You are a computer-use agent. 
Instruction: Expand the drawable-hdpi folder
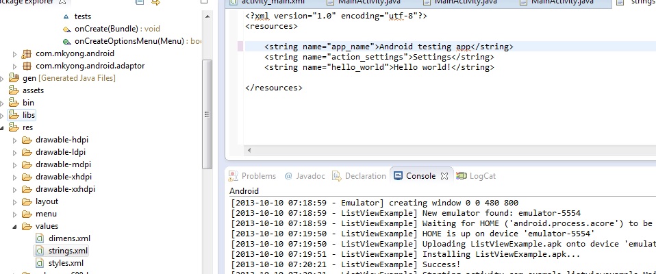point(15,140)
